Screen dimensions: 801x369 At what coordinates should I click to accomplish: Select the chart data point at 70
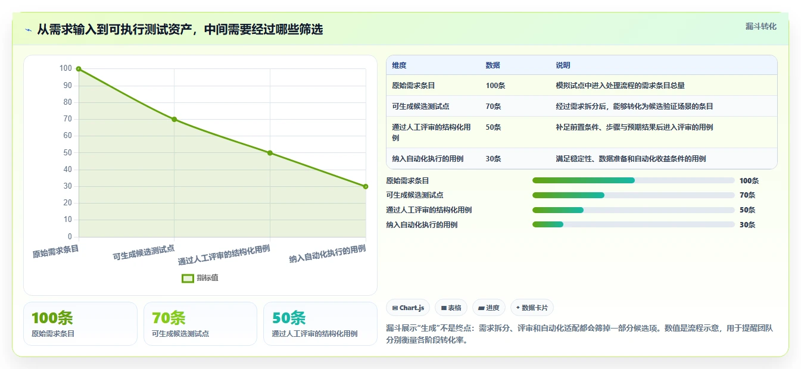174,119
